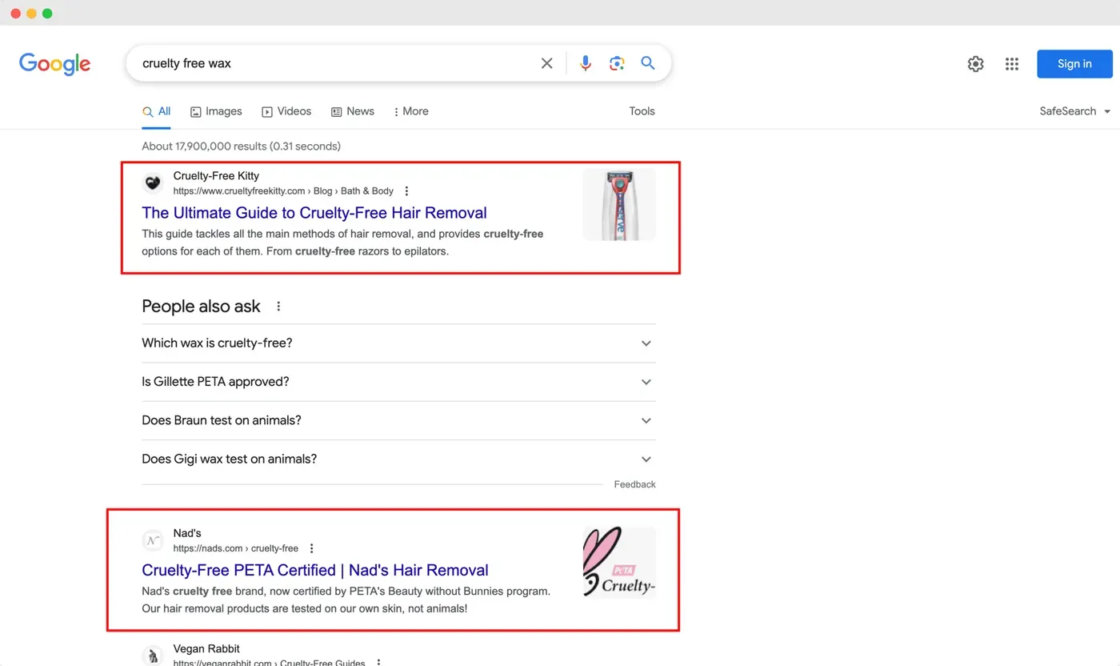Expand 'Does Braun test on animals?' question
Viewport: 1120px width, 666px height.
[x=398, y=420]
